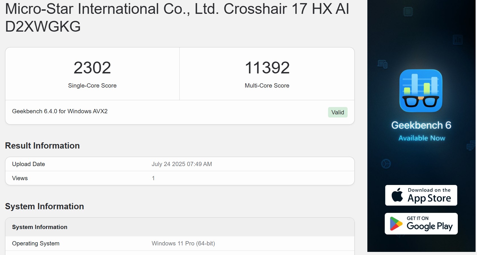This screenshot has height=255, width=477.
Task: Open the Download on the App Store button
Action: [421, 195]
